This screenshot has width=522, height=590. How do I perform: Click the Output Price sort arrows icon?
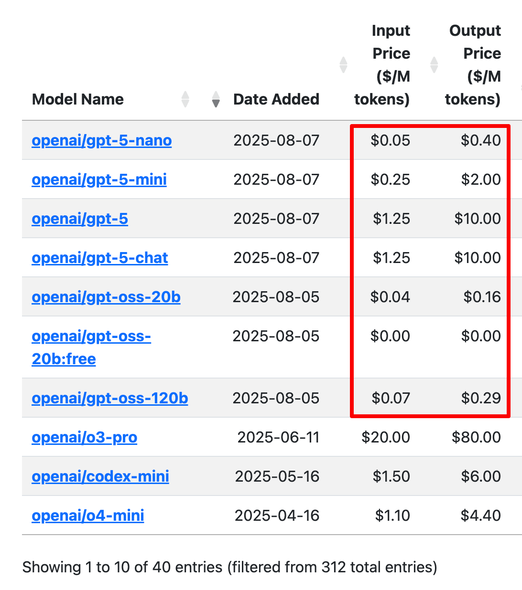pyautogui.click(x=434, y=65)
